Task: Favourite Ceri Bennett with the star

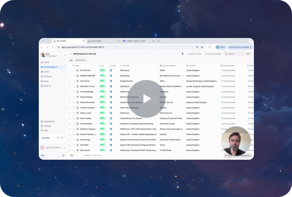Action: point(74,70)
